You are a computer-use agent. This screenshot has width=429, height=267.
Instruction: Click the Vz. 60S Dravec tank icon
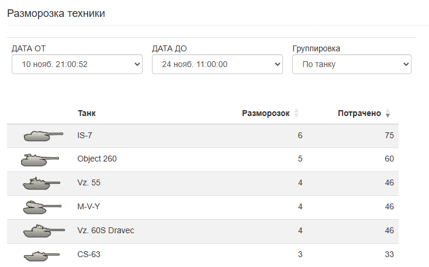tap(43, 231)
